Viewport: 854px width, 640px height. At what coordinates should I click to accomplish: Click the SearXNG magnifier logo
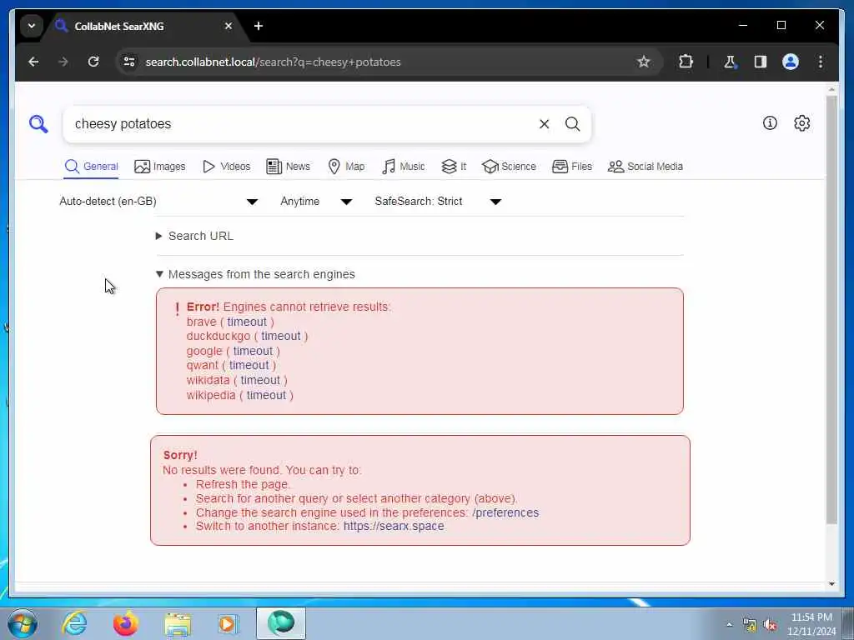[x=38, y=124]
